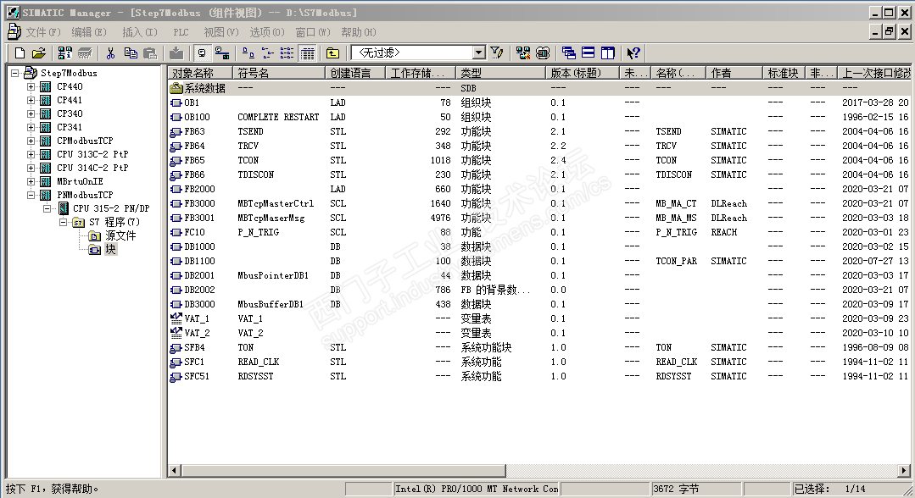The image size is (915, 498).
Task: Switch to the Offline view toggle
Action: click(x=202, y=53)
